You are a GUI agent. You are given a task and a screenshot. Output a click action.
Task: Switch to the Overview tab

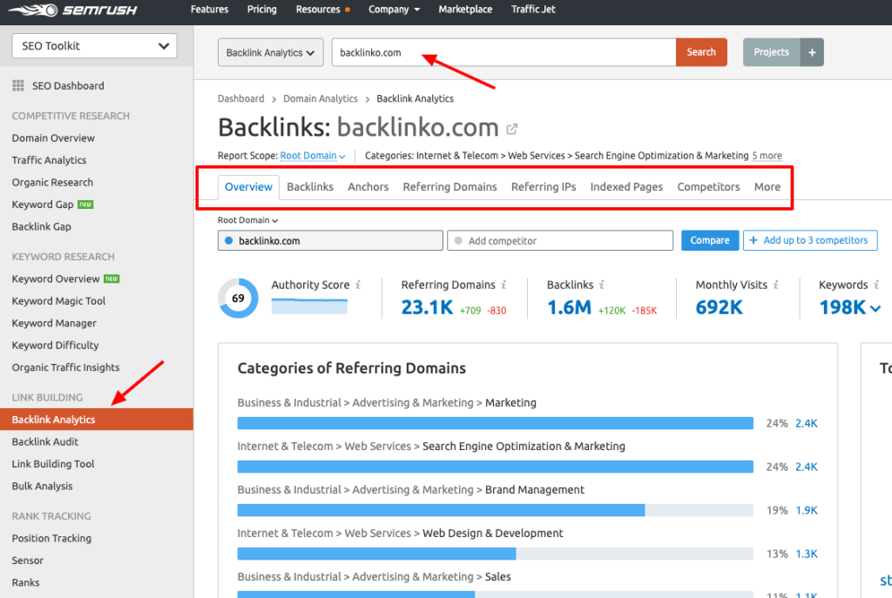248,187
